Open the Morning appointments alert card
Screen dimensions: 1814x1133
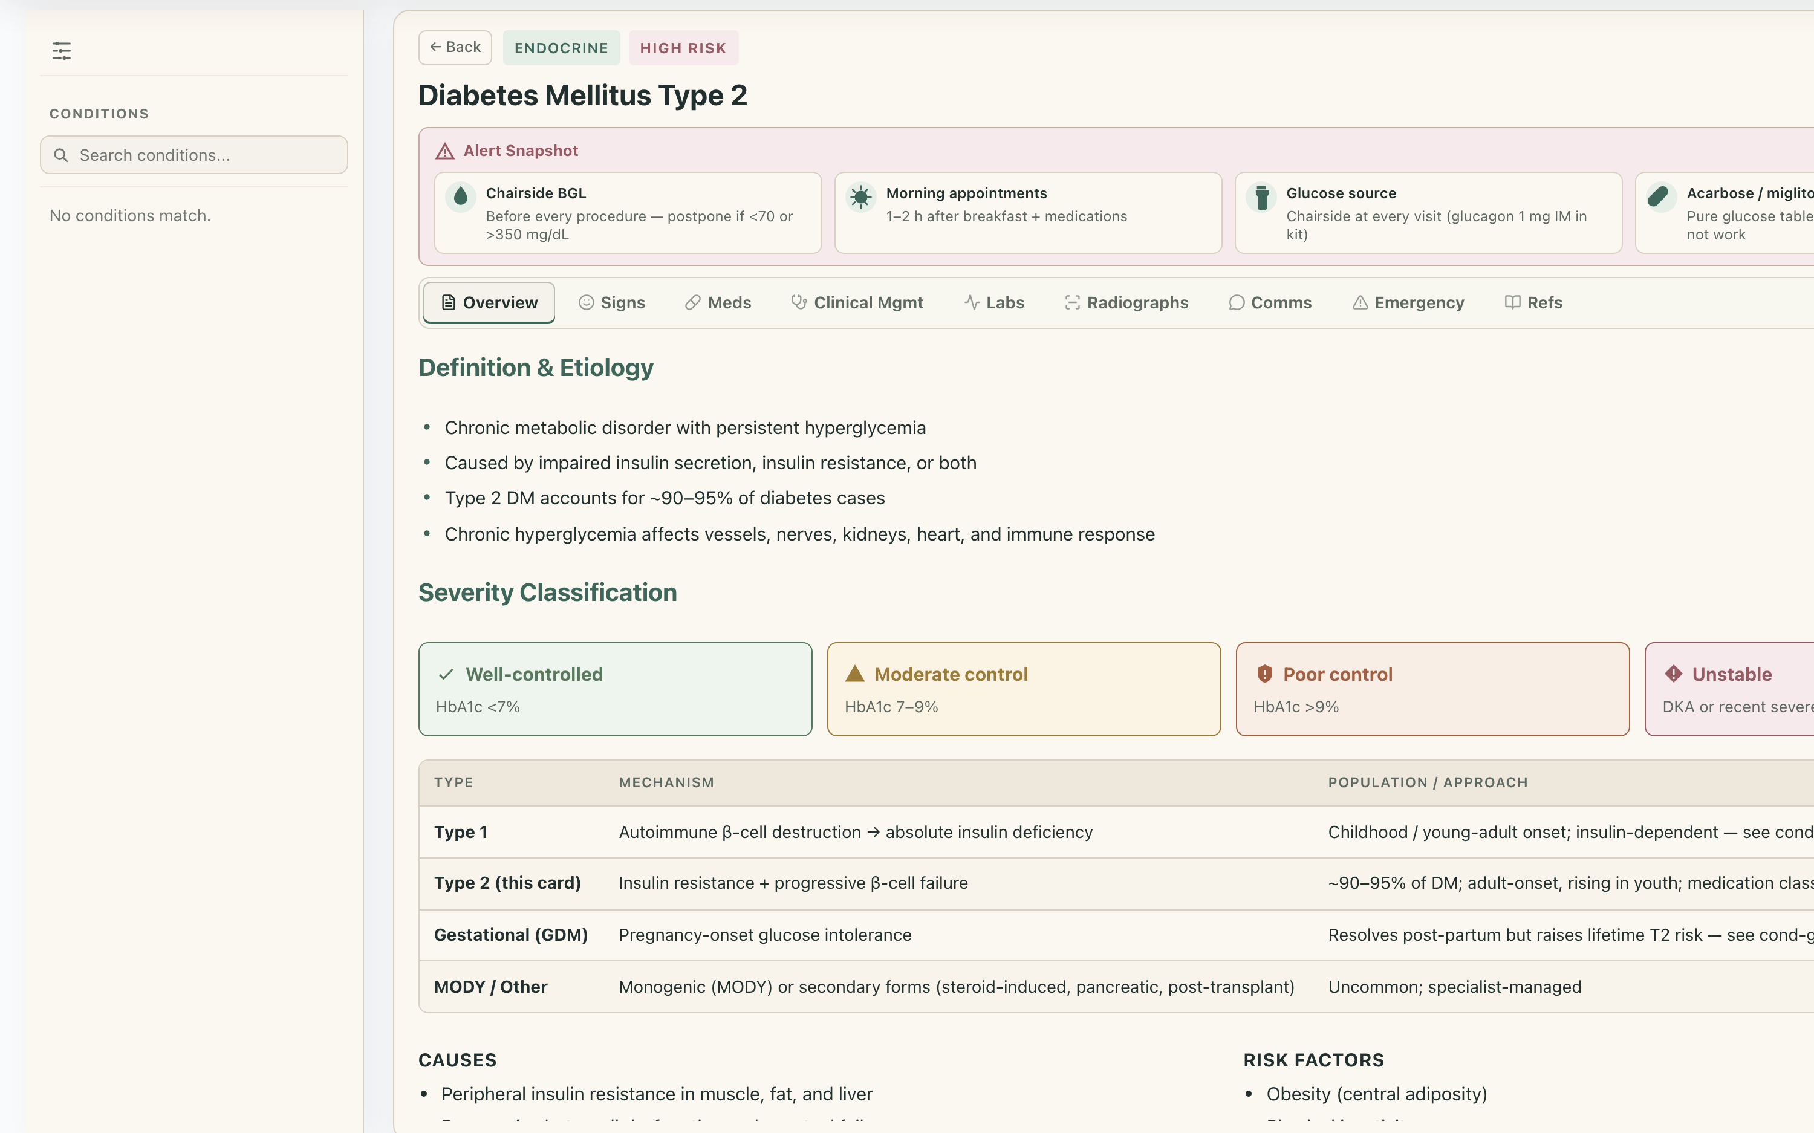tap(1028, 213)
